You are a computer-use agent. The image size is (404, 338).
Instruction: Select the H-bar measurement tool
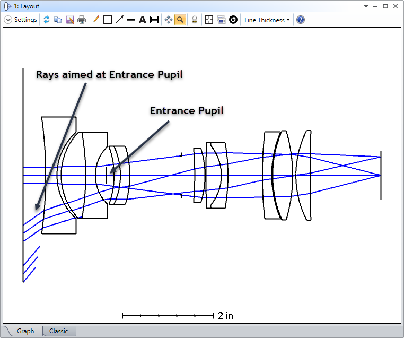point(154,20)
